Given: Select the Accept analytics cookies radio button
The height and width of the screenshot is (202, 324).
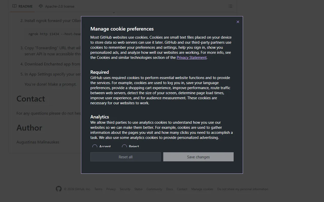Looking at the screenshot, I should coord(95,146).
